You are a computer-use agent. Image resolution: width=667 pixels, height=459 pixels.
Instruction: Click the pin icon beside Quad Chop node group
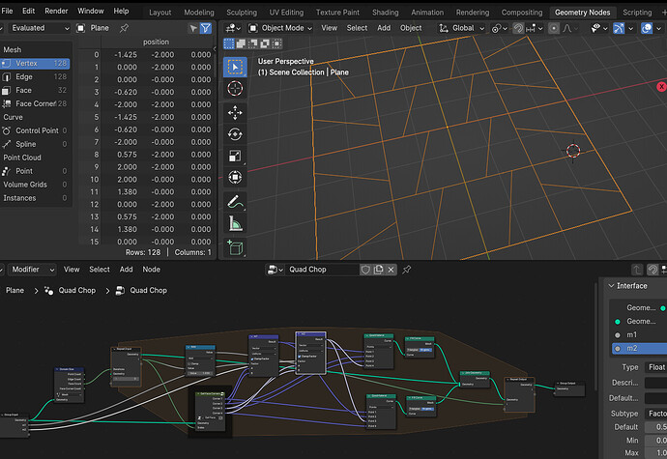tap(407, 270)
